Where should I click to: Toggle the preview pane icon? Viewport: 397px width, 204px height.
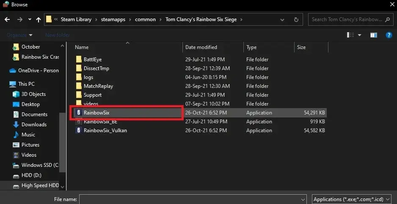[x=374, y=35]
